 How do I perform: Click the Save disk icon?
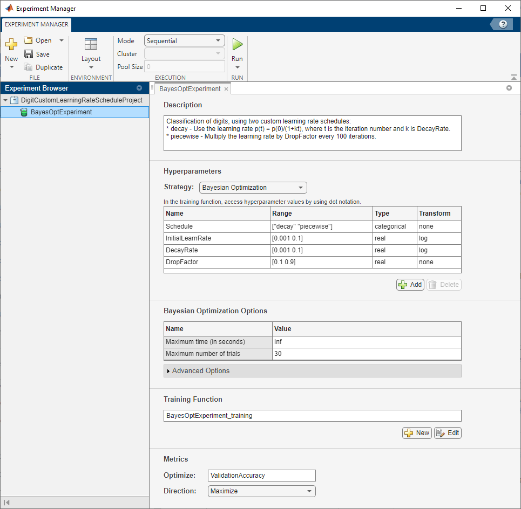pos(29,54)
